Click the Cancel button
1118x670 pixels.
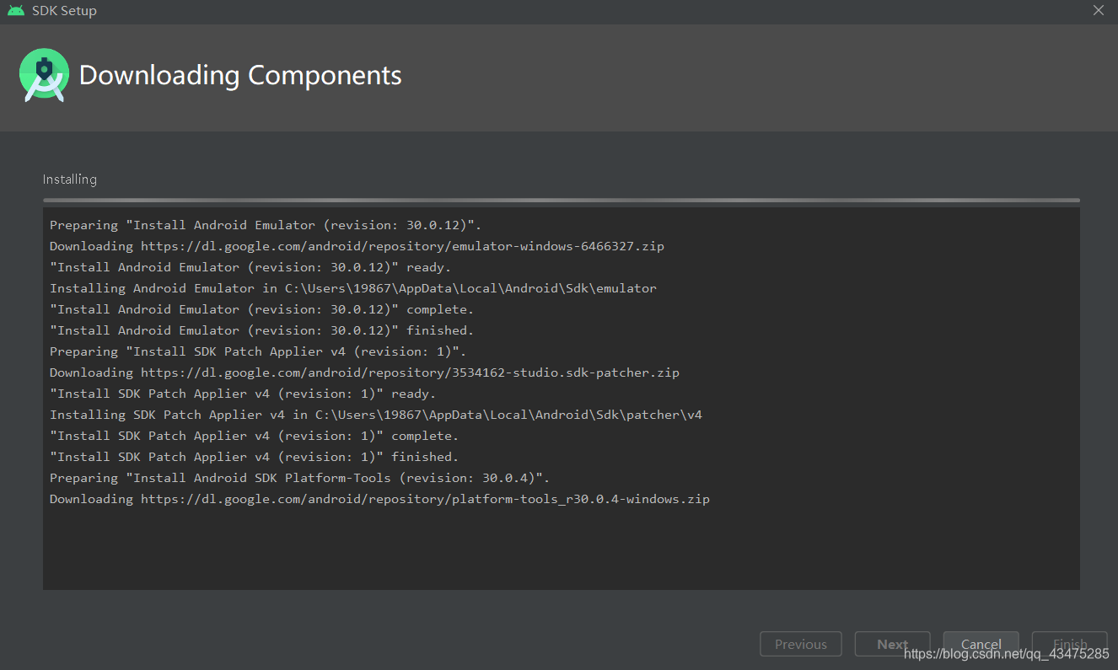pos(981,644)
